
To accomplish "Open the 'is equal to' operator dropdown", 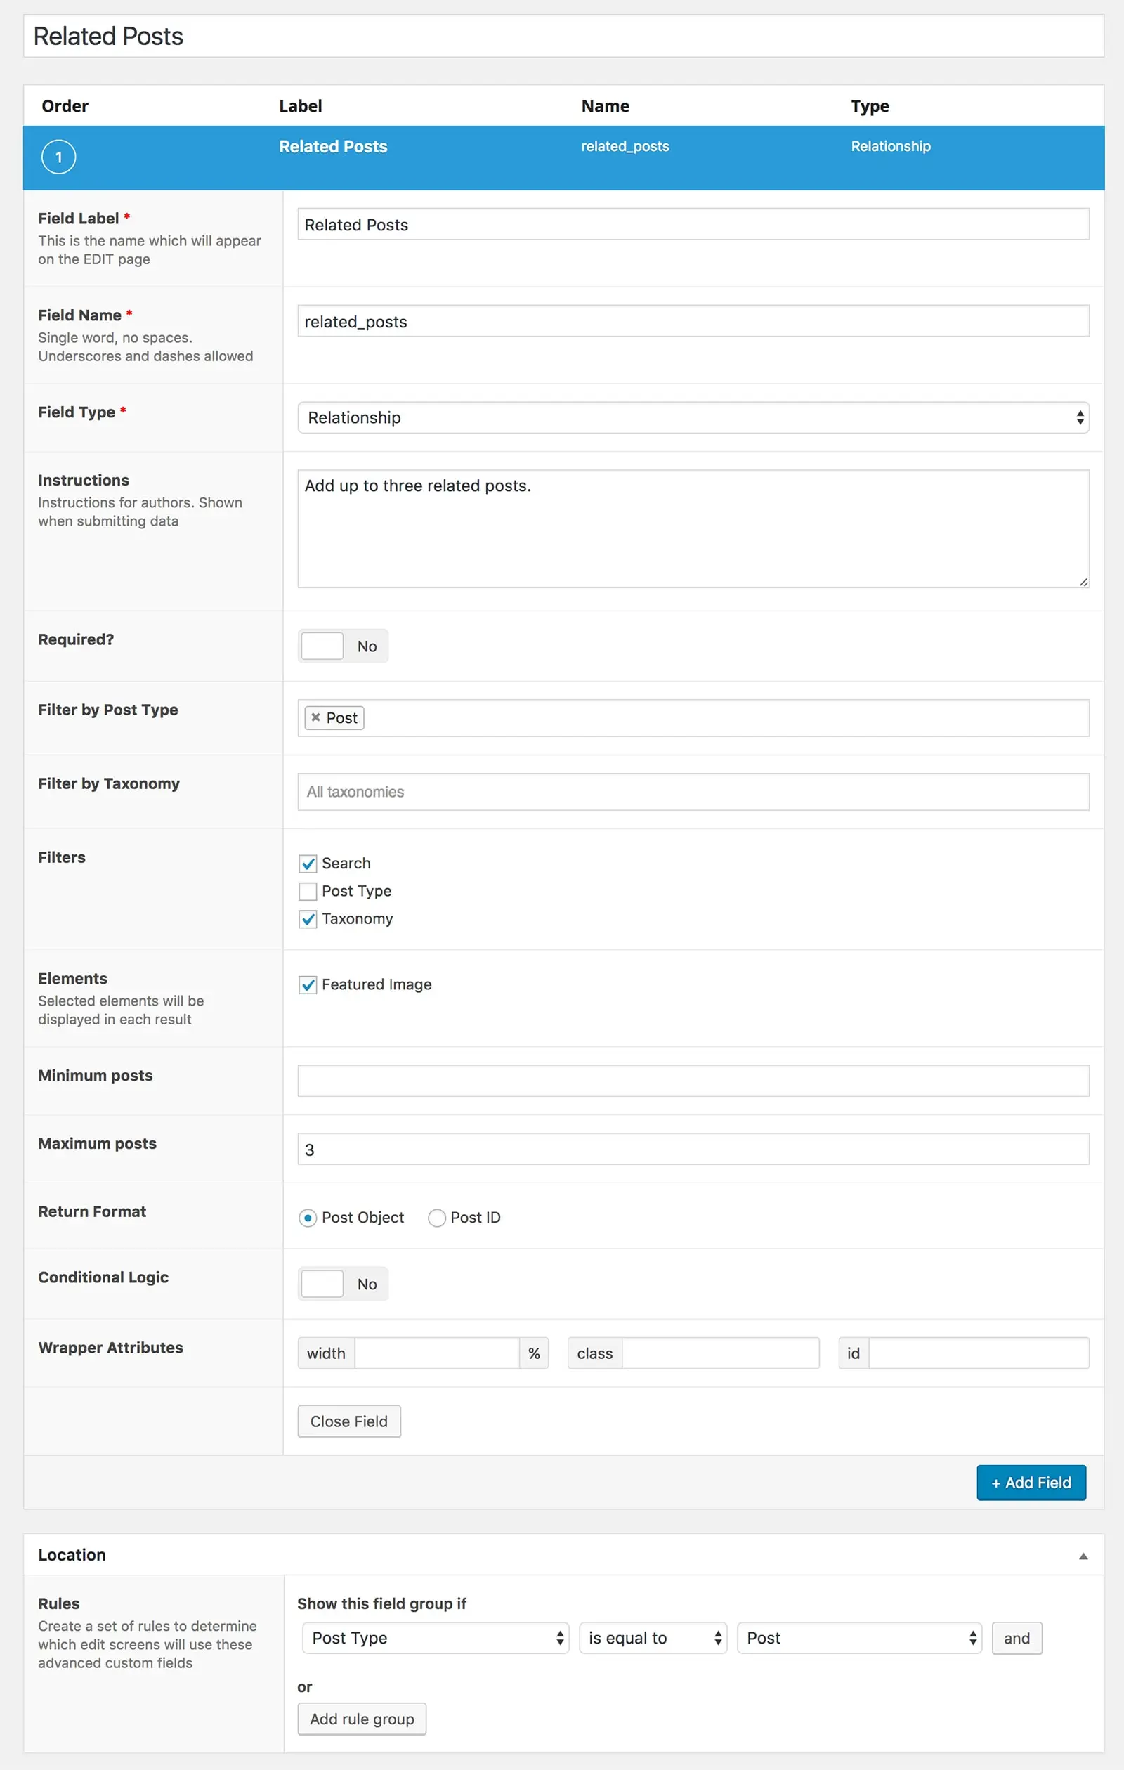I will pyautogui.click(x=653, y=1639).
